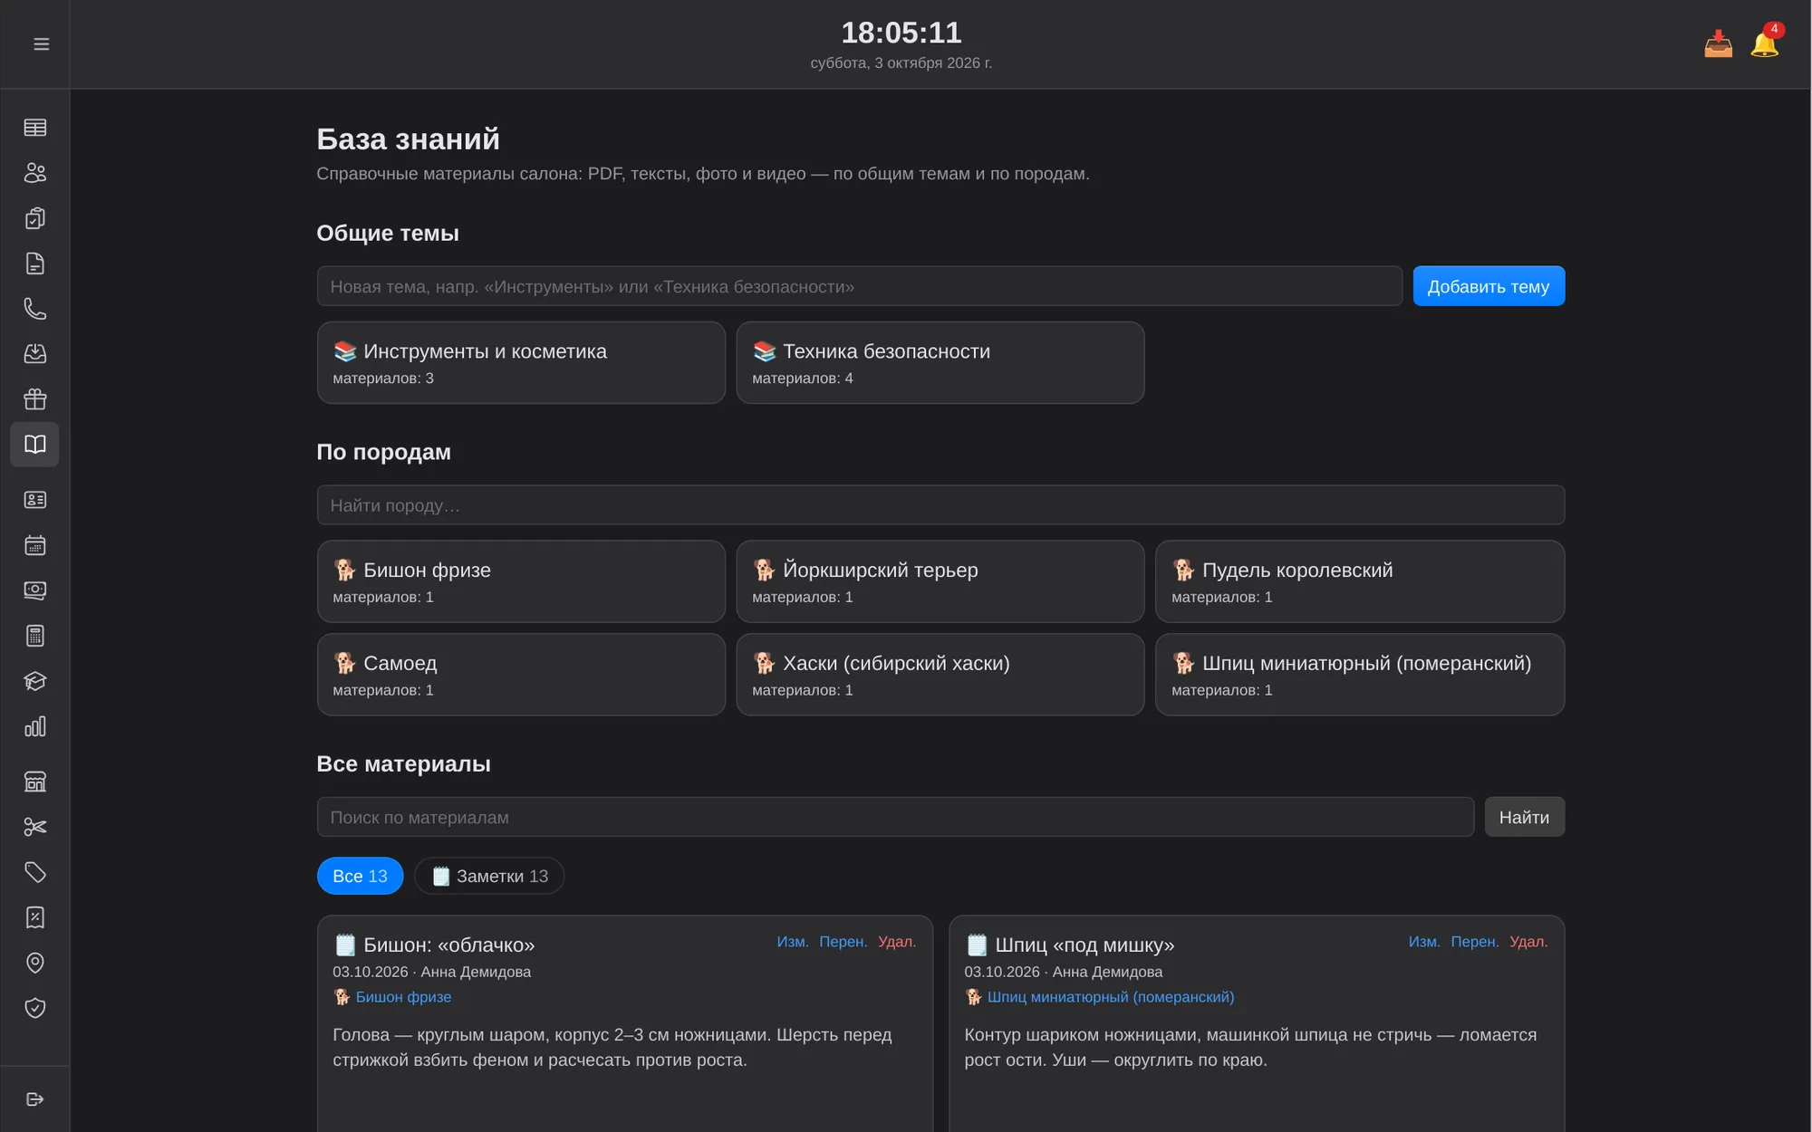Open the 'Инструменты и косметика' topic card
Viewport: 1812px width, 1132px height.
521,363
